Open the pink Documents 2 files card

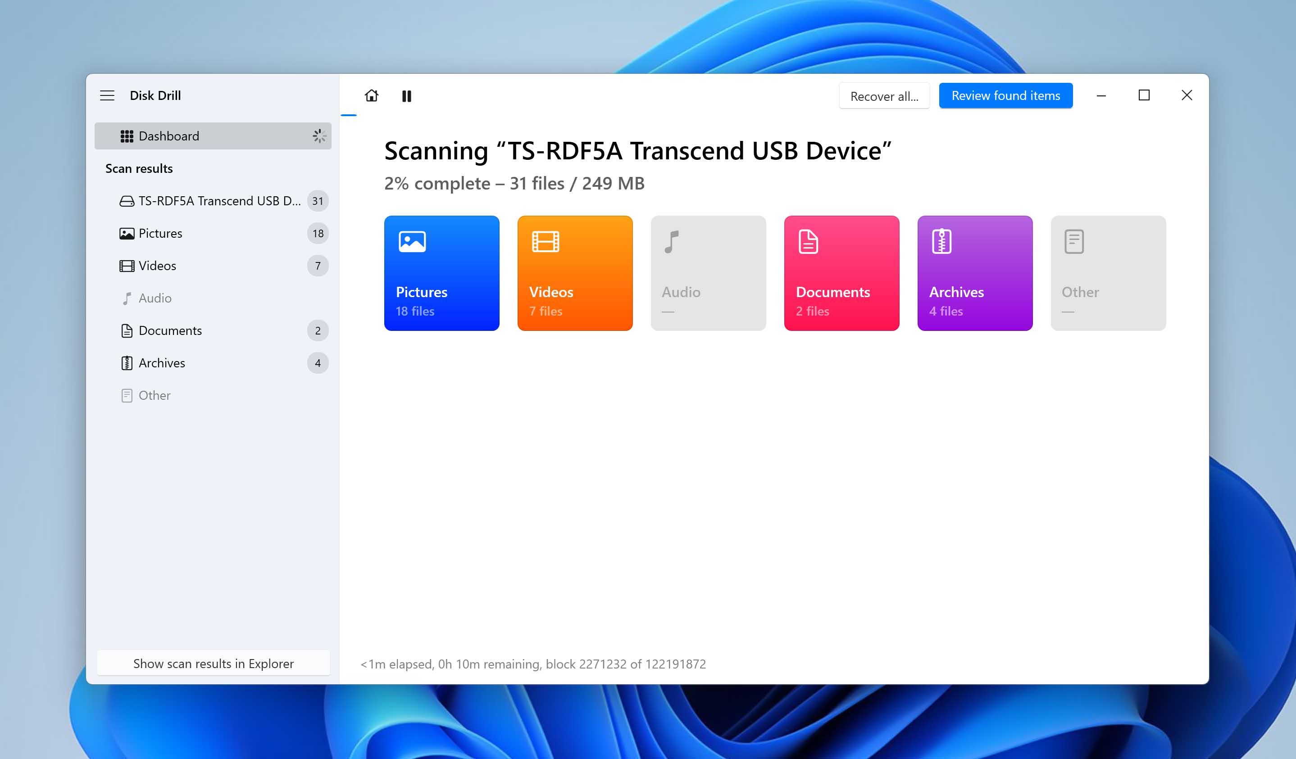(x=841, y=273)
